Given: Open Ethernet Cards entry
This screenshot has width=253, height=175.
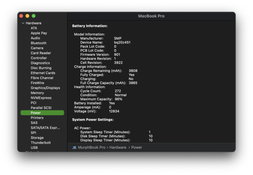Looking at the screenshot, I should coord(43,73).
